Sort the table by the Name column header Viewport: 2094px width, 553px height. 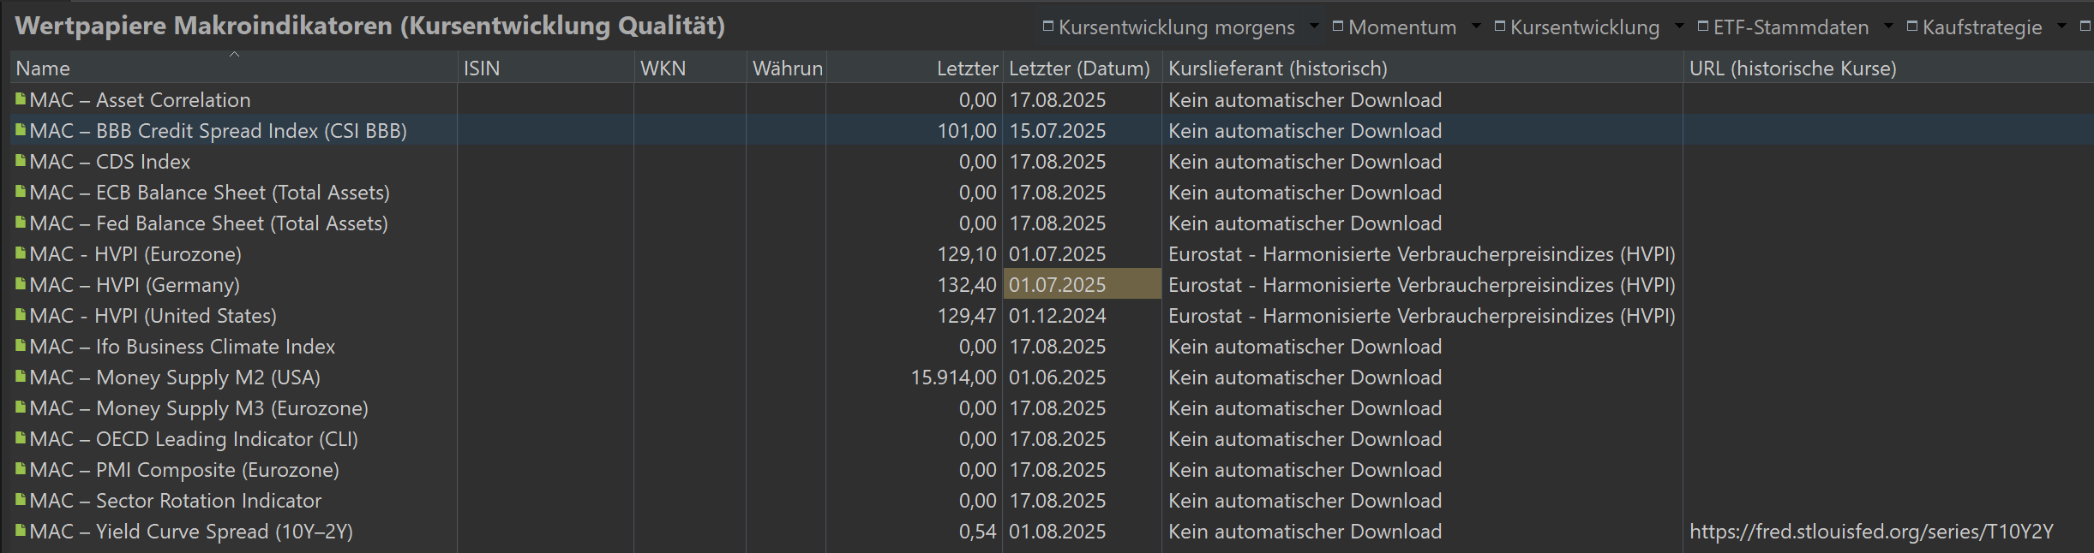click(43, 68)
